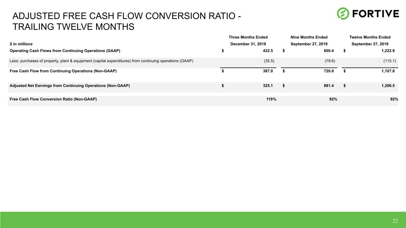Select 'December 31, 2018' column date
406x228 pixels.
248,44
